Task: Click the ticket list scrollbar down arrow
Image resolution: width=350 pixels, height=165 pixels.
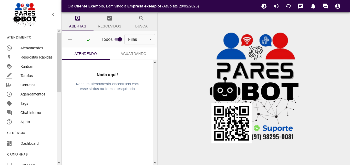Action: 155,163
